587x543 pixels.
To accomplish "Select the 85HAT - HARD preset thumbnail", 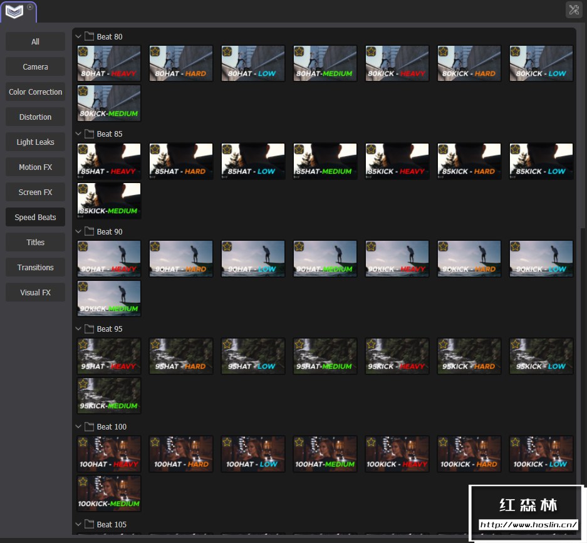I will point(181,161).
